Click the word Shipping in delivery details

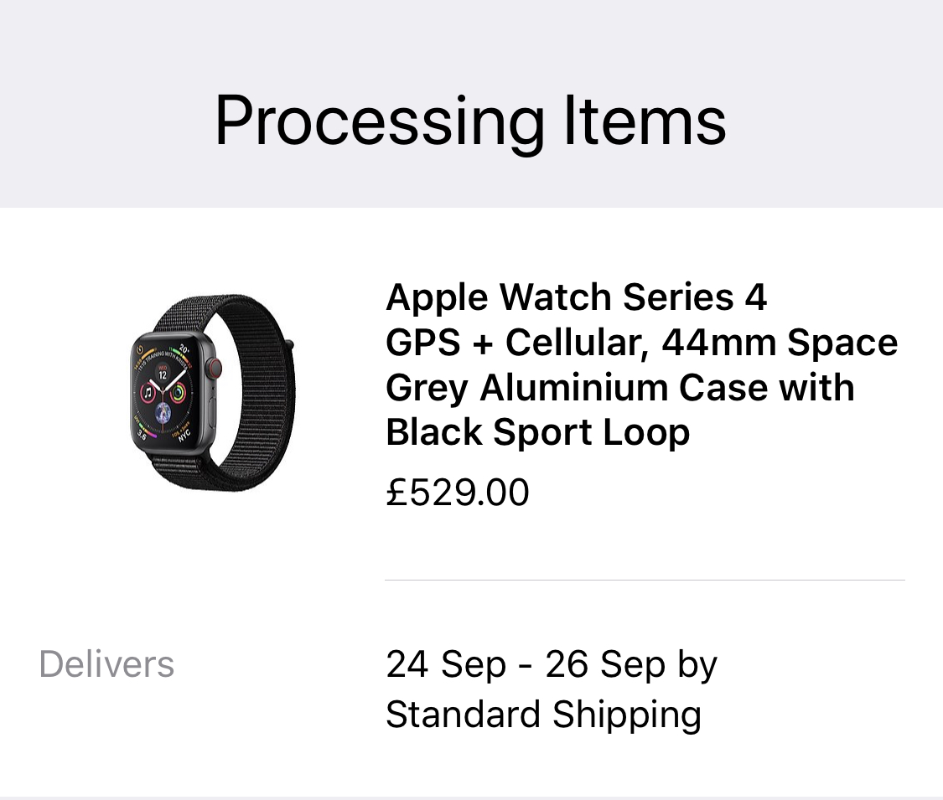(626, 715)
